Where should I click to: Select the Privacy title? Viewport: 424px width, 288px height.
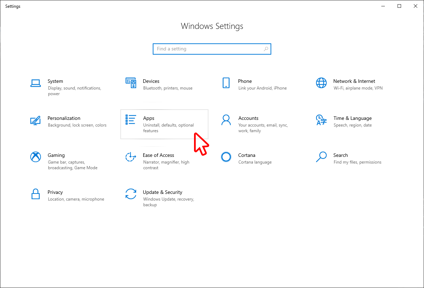(55, 192)
